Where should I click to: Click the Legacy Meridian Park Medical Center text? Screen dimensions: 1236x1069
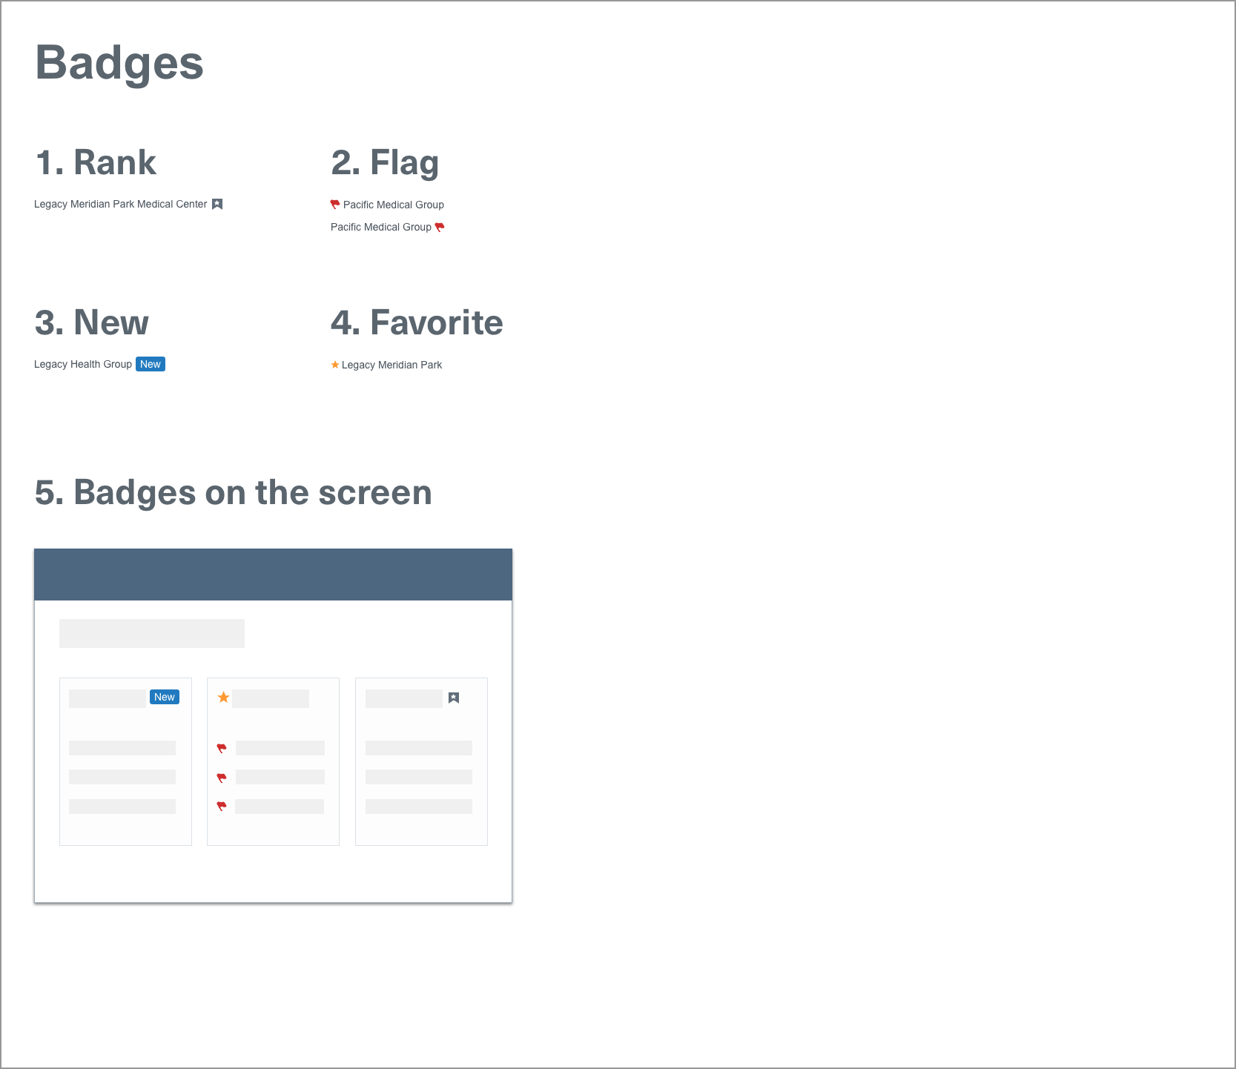pos(121,204)
